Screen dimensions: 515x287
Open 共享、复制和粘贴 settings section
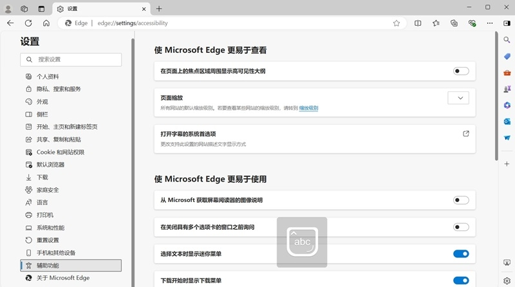71,140
